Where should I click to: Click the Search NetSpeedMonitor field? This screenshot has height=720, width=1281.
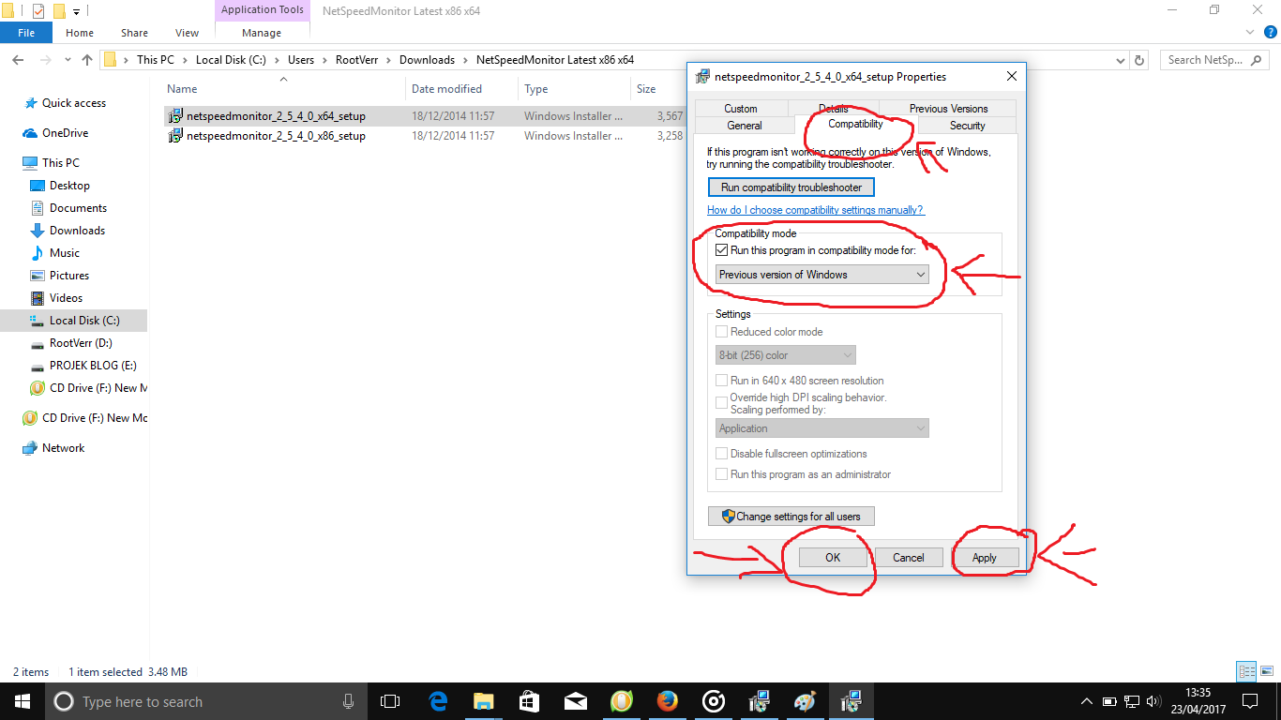point(1214,60)
